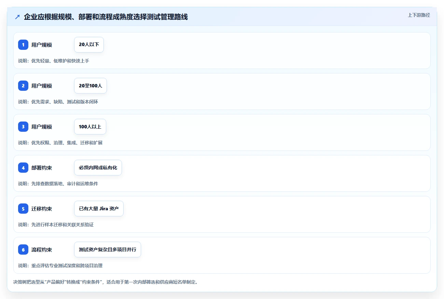Select the 20人以下 condition chip

click(x=89, y=45)
